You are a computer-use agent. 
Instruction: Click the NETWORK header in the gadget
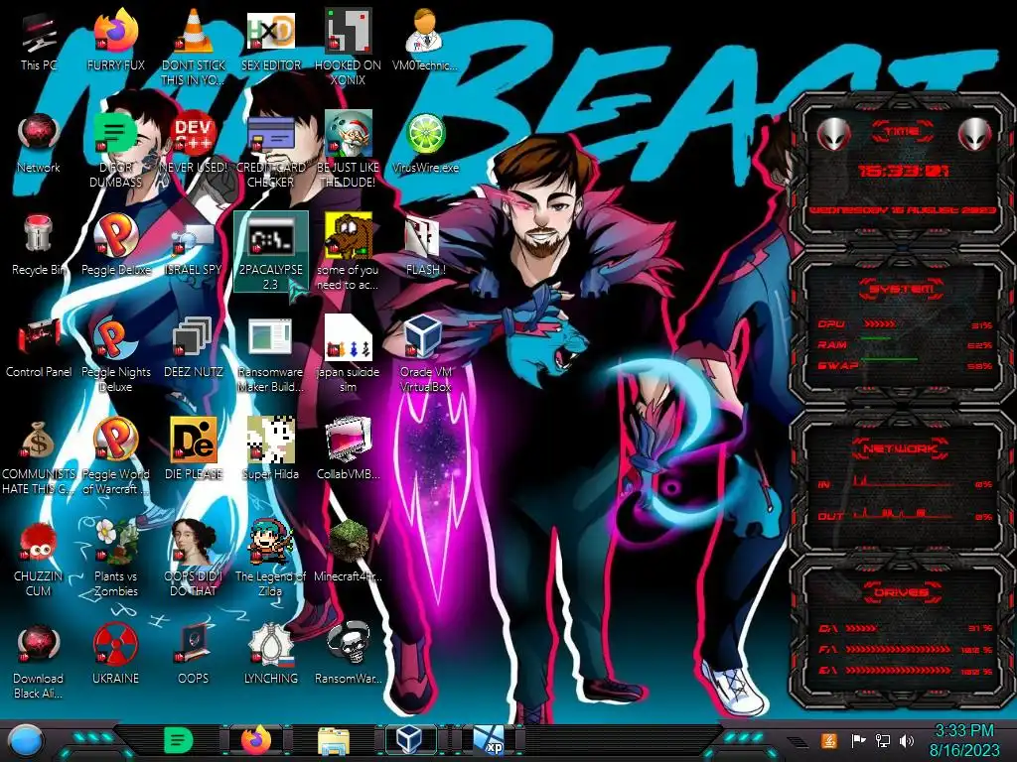[x=902, y=448]
